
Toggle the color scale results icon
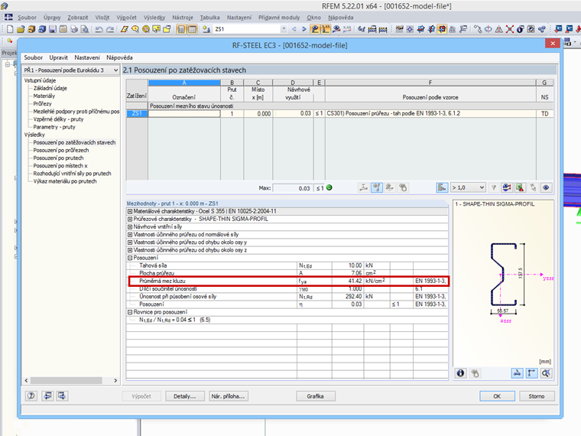[507, 187]
